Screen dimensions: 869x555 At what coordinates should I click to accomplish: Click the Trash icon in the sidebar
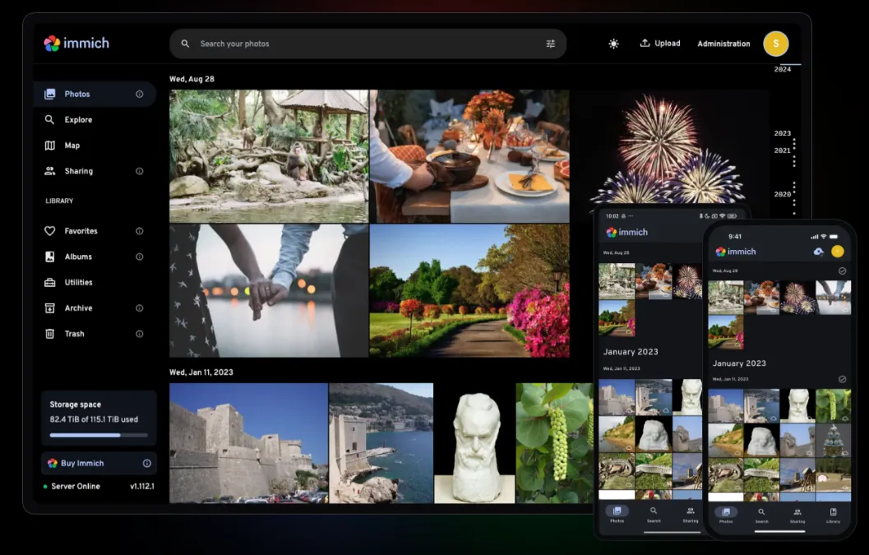pos(50,334)
